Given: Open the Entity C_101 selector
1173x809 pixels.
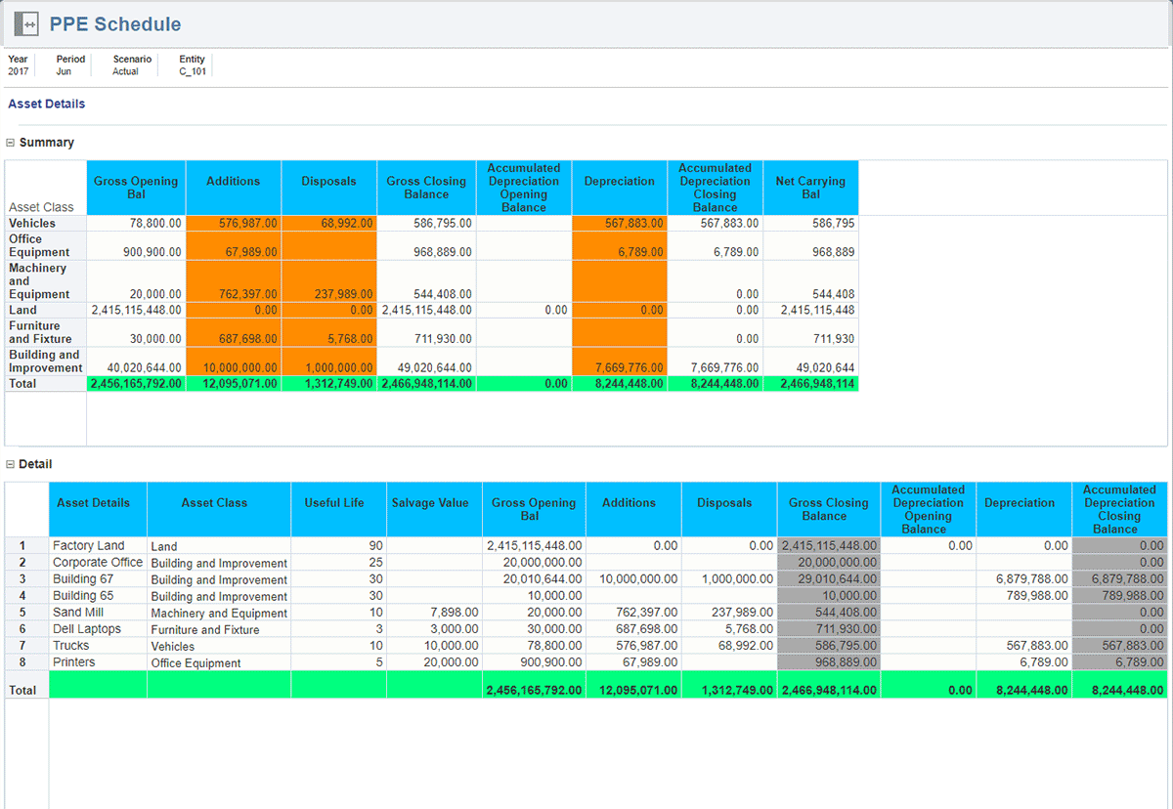Looking at the screenshot, I should [193, 71].
